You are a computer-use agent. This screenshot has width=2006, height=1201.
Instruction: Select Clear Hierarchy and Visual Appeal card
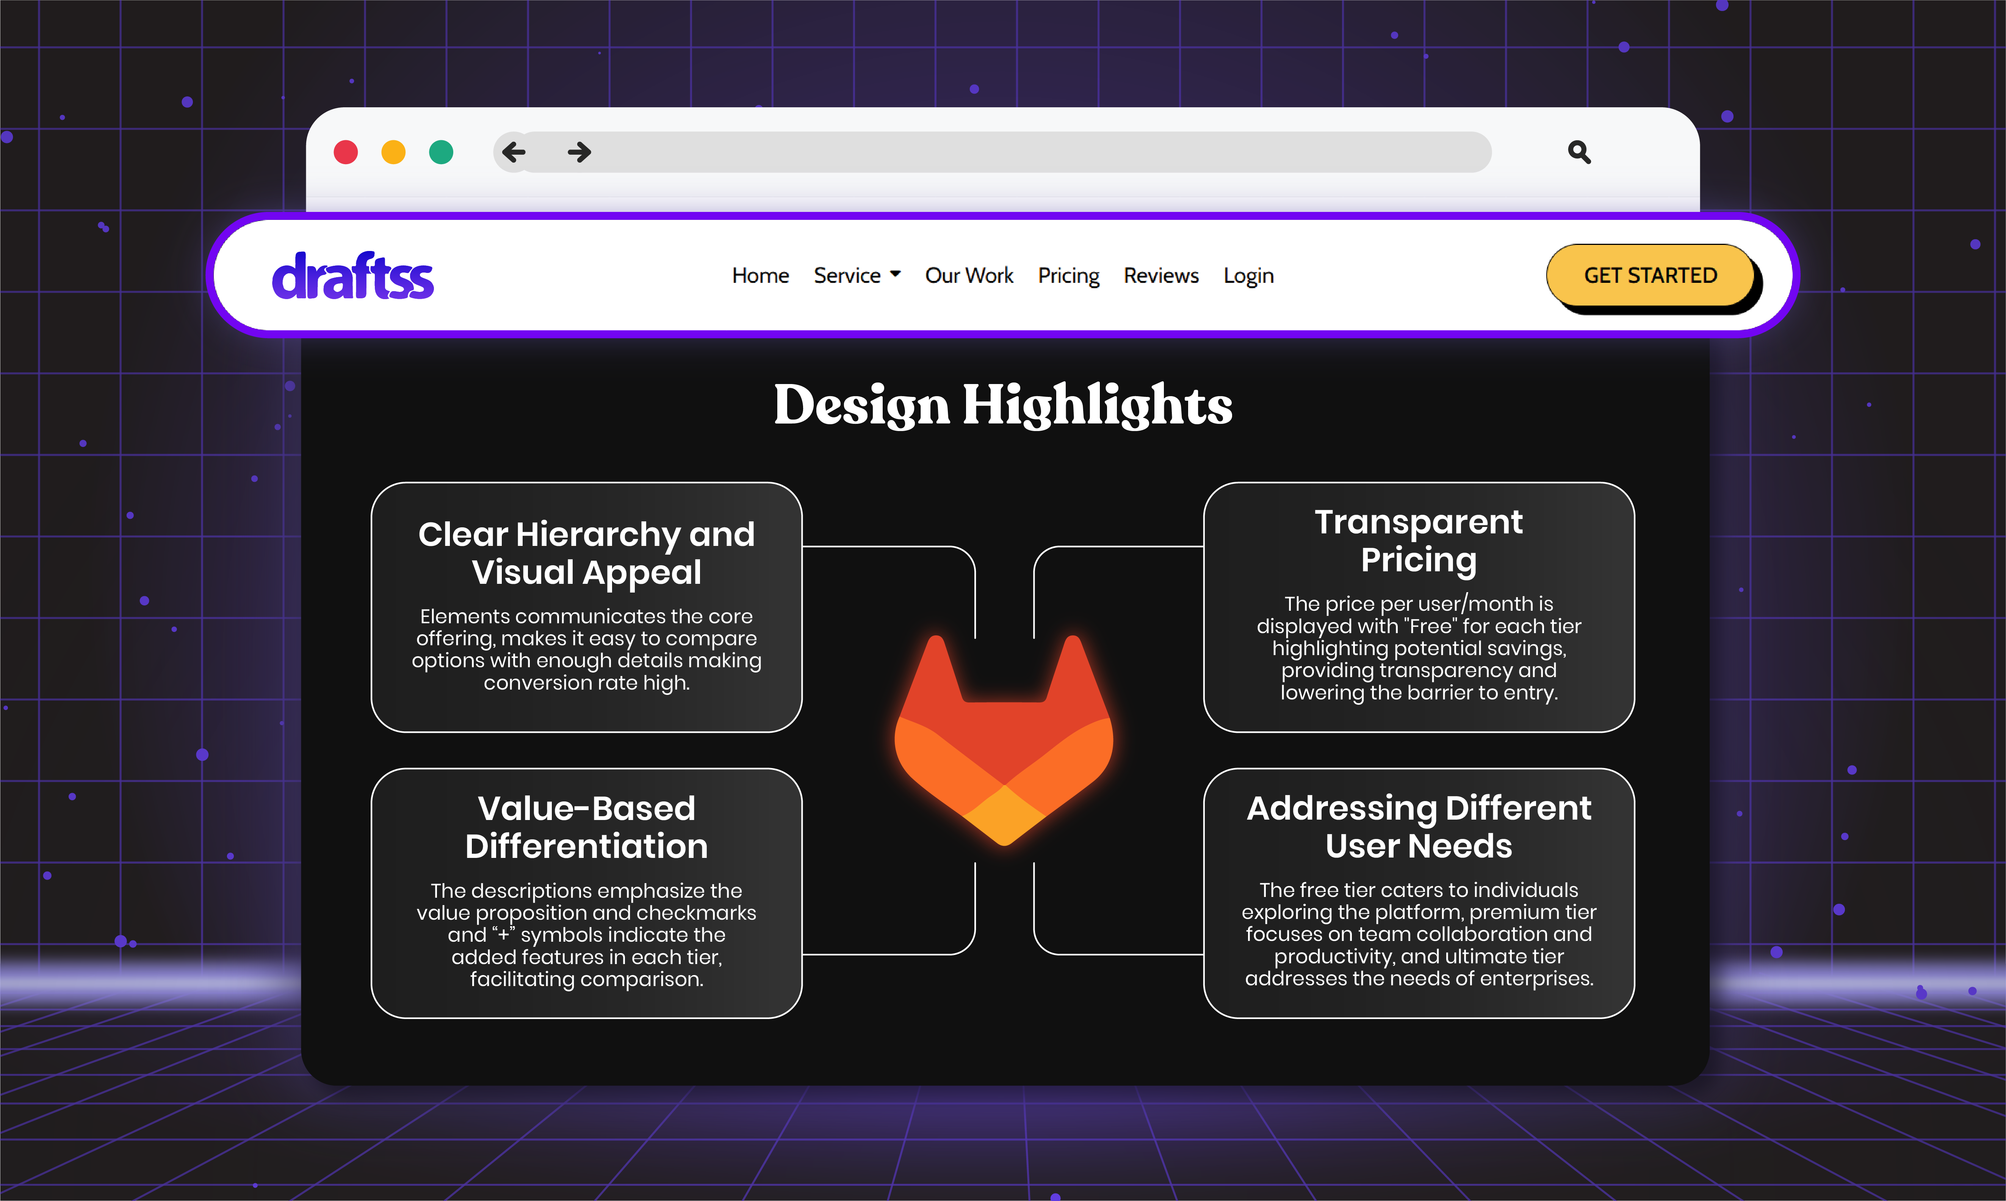586,607
